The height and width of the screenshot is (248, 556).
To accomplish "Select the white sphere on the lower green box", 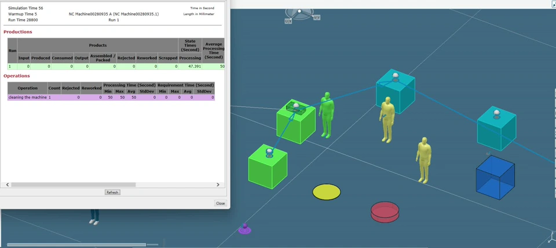I will 269,151.
